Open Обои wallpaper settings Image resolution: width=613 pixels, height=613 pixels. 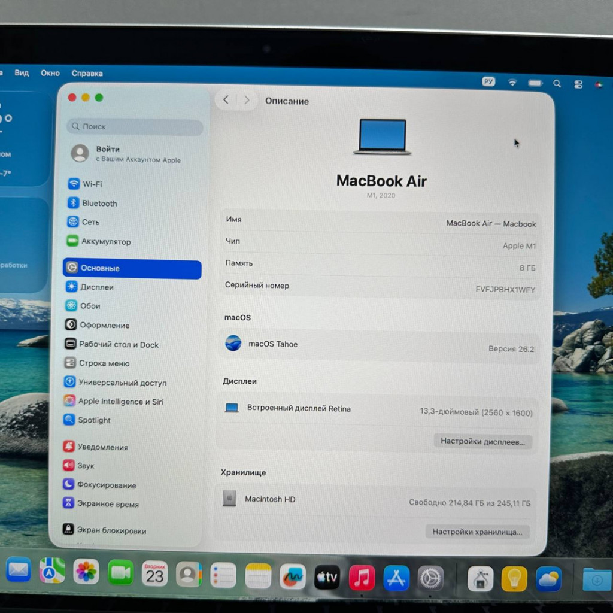(x=90, y=306)
